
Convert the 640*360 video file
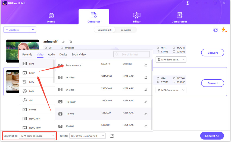(213, 83)
